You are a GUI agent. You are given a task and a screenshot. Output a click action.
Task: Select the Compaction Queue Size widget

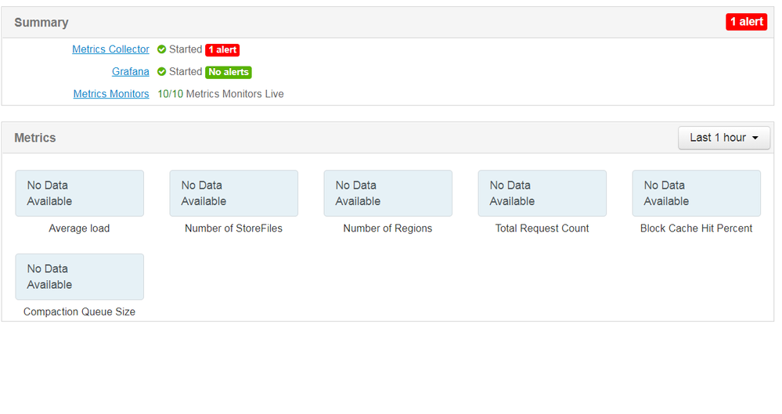(x=79, y=276)
